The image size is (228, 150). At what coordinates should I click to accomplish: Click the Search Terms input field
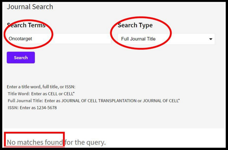(x=59, y=39)
